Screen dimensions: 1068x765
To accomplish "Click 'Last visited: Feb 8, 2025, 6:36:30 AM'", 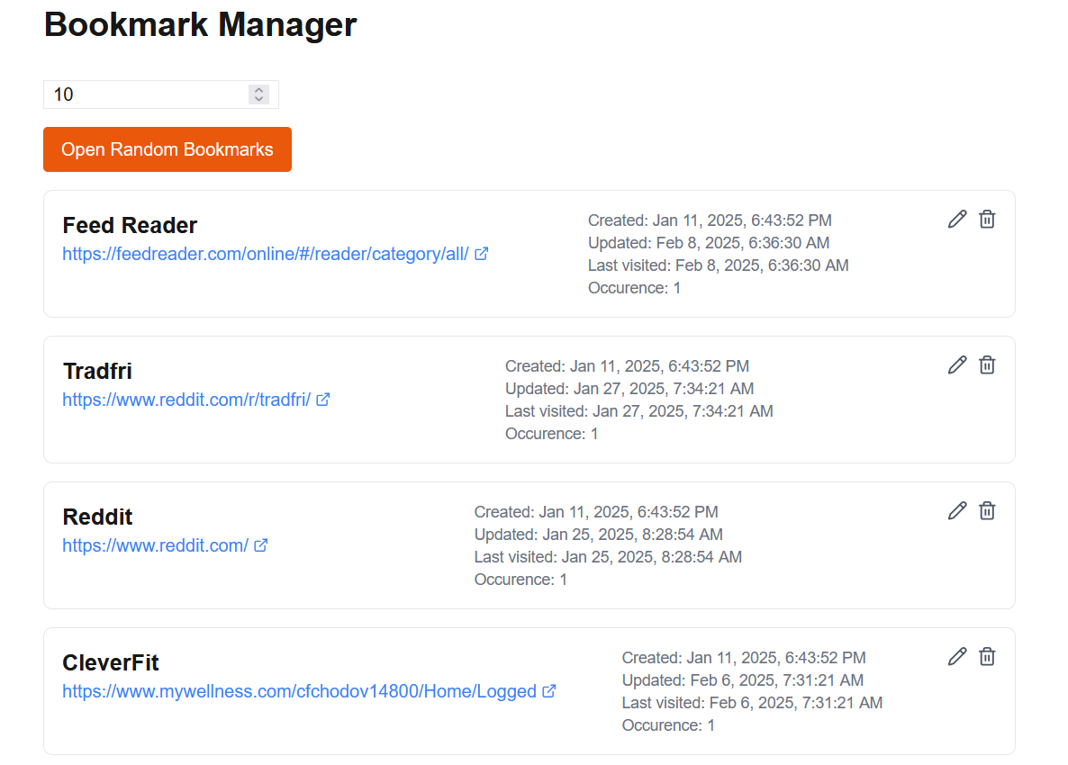I will (x=719, y=265).
